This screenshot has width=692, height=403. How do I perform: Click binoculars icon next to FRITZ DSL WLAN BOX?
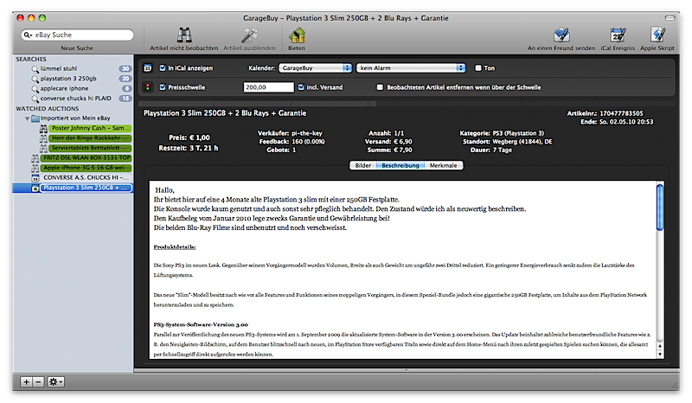[35, 158]
